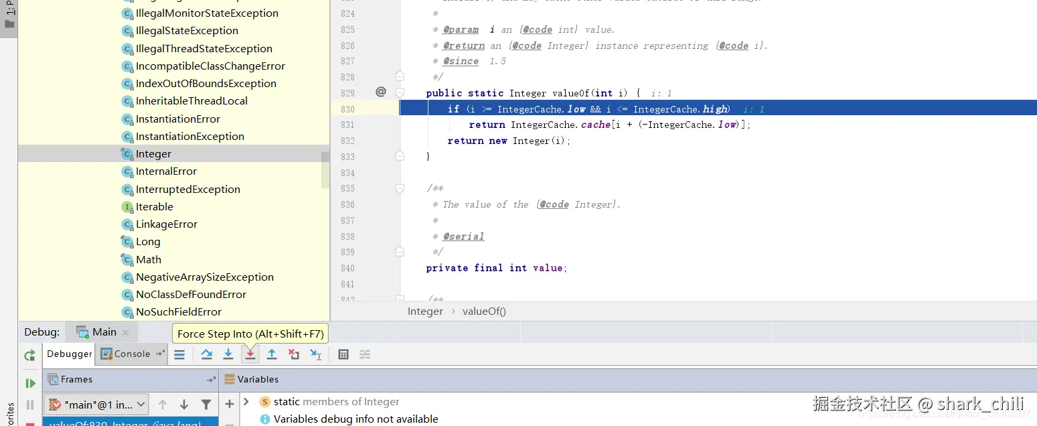Open the "main"@1 thread dropdown
Viewport: 1037px width, 426px height.
coord(96,405)
